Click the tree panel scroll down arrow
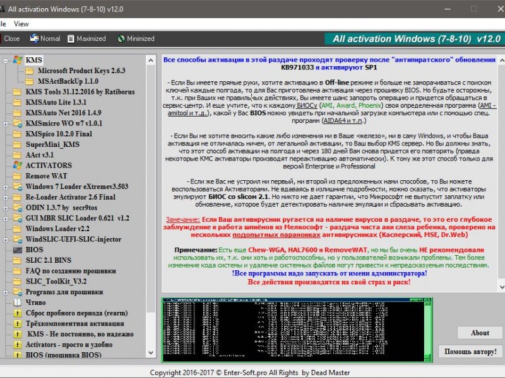This screenshot has width=505, height=378. coord(151,353)
